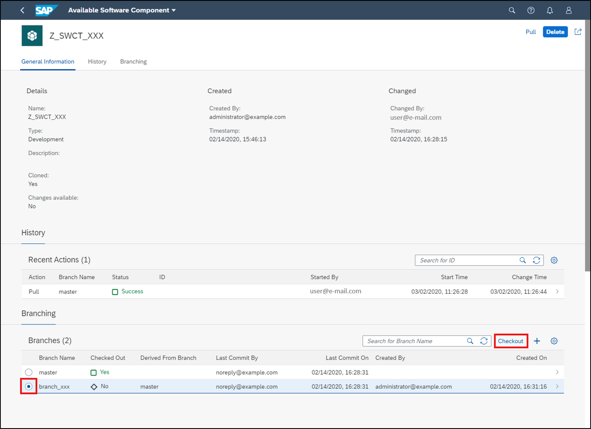The width and height of the screenshot is (591, 429).
Task: Select master branch radio button
Action: point(29,372)
